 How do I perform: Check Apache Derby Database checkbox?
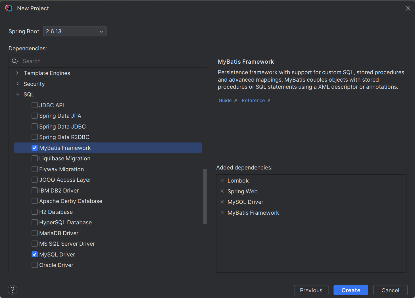(x=35, y=201)
